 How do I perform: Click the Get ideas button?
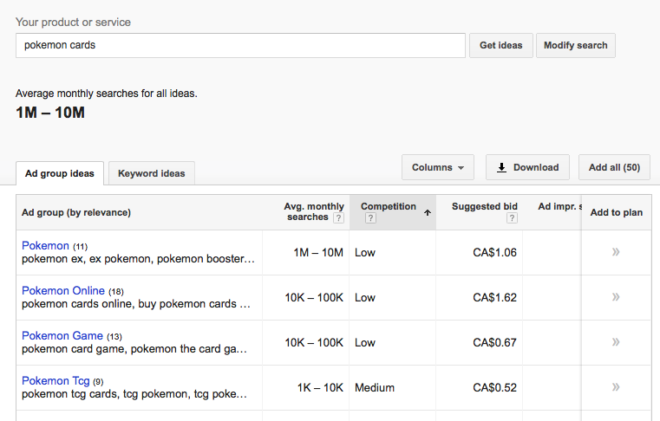[x=501, y=45]
